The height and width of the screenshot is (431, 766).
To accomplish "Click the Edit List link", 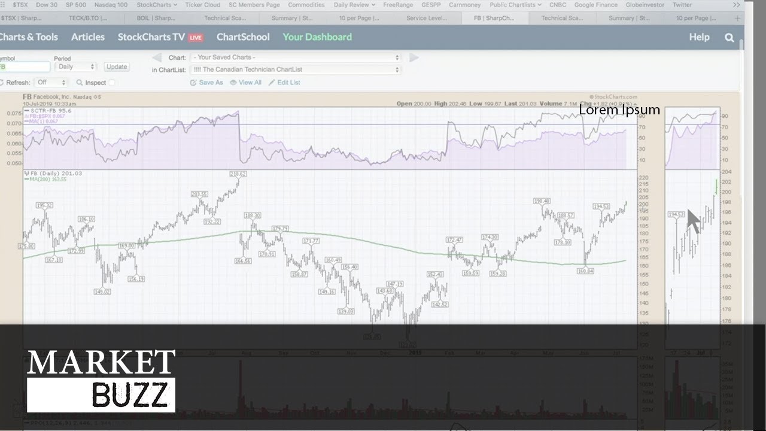I will pyautogui.click(x=288, y=83).
